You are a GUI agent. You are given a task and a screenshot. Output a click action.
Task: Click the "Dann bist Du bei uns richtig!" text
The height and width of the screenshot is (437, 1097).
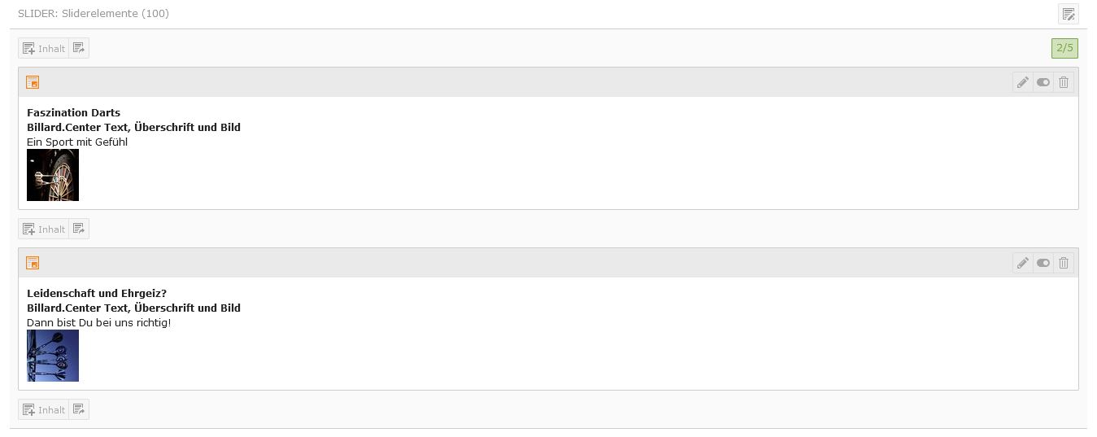[x=98, y=323]
